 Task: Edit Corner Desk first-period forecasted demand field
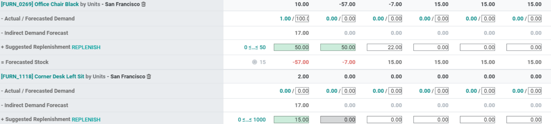pos(302,91)
